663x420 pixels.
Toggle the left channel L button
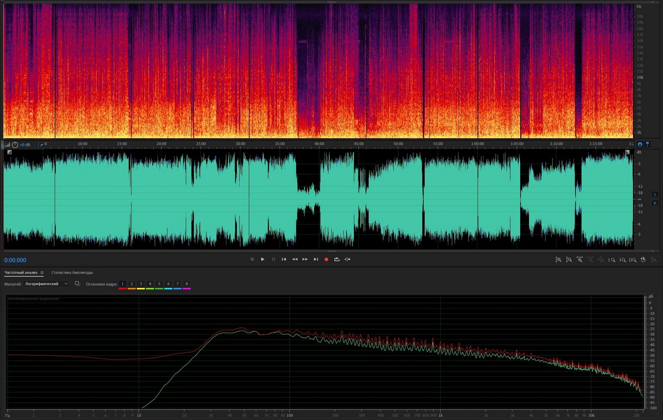coord(655,194)
